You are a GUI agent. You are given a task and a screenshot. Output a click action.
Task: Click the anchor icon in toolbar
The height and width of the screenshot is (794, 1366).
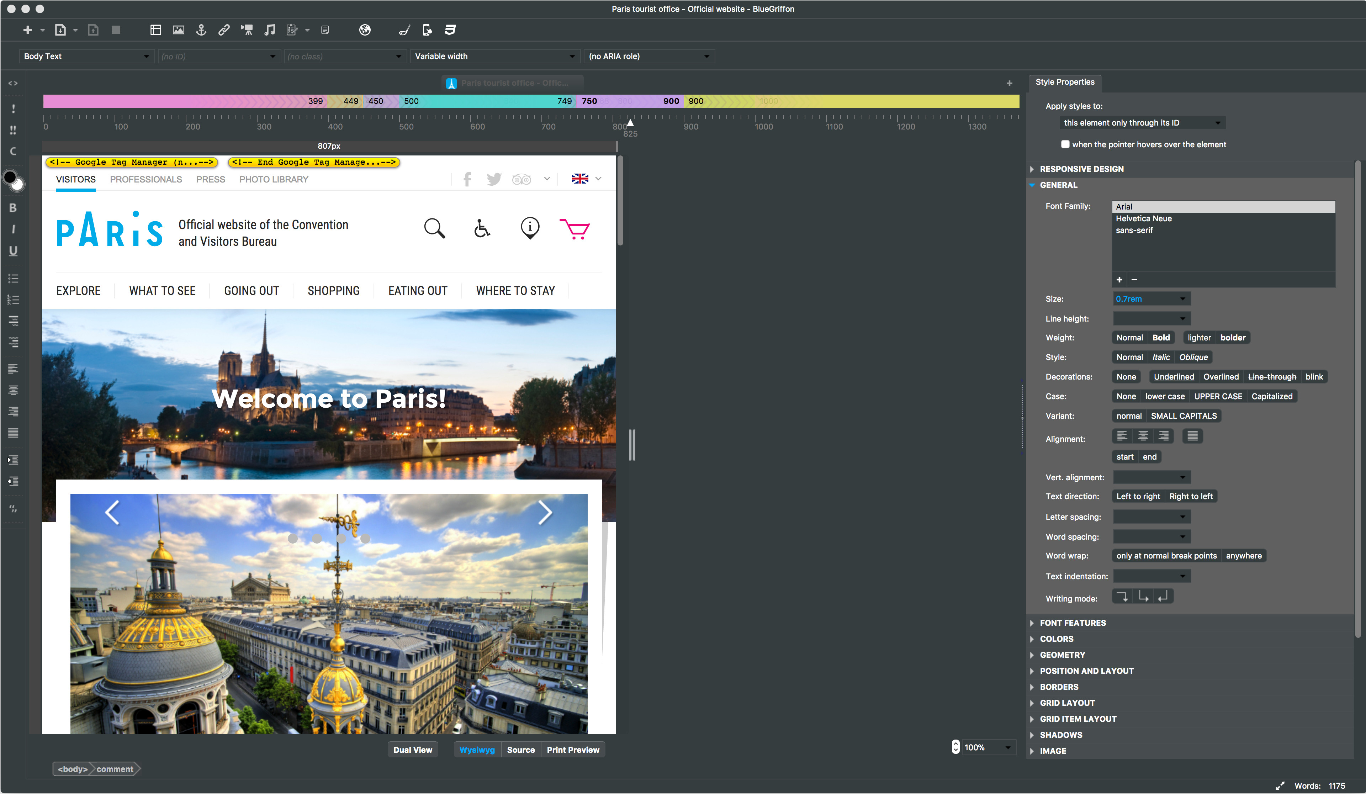tap(201, 30)
